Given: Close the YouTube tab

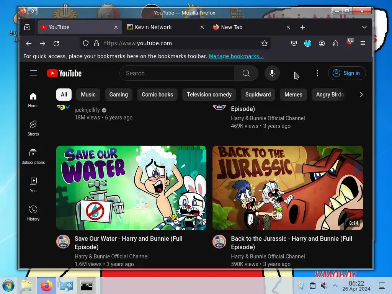Looking at the screenshot, I should coord(116,27).
